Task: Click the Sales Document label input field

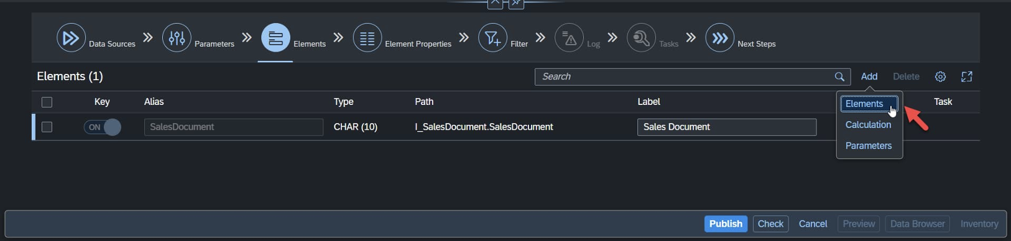Action: [727, 127]
